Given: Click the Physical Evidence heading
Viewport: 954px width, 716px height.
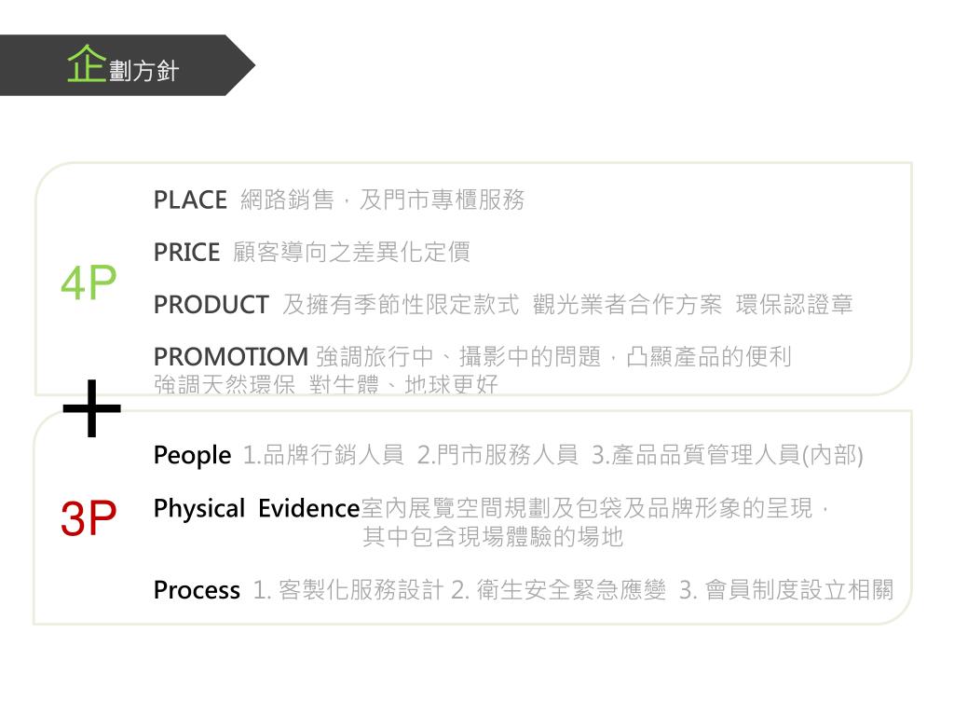Looking at the screenshot, I should (x=257, y=509).
